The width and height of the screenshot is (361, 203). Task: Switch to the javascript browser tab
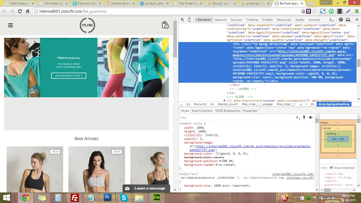255,3
